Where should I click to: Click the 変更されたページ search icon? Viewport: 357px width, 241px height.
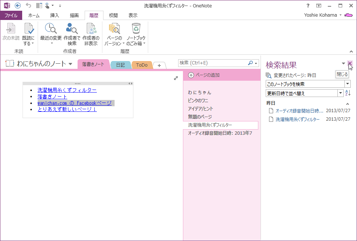(x=269, y=75)
